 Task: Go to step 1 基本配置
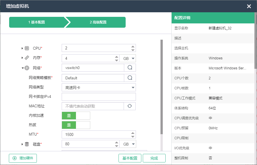pos(37,22)
